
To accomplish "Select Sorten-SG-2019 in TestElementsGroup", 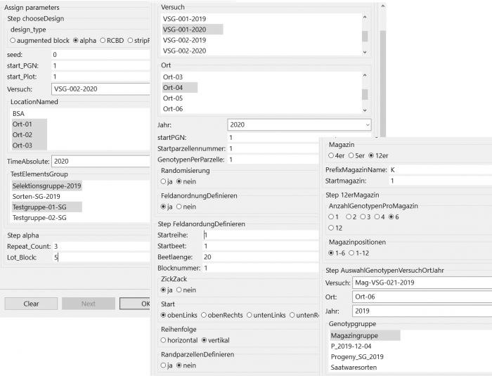I will click(x=37, y=197).
